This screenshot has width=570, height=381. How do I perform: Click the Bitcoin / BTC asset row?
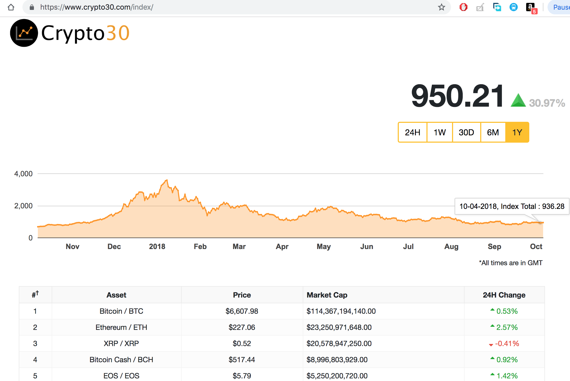(121, 311)
